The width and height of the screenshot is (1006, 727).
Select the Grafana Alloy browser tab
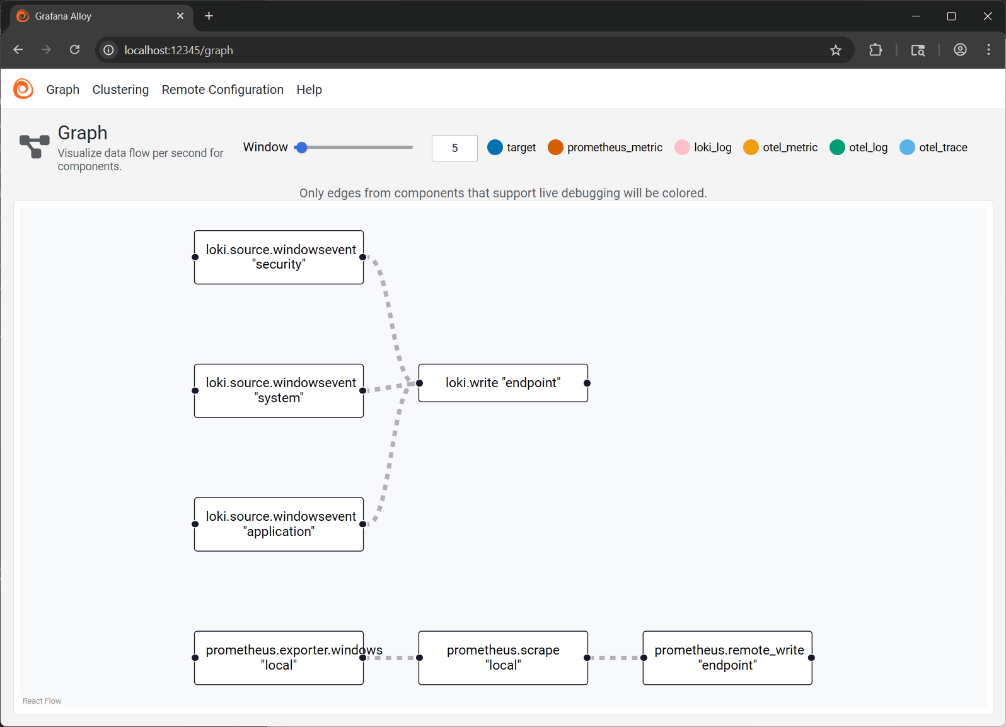pyautogui.click(x=101, y=16)
